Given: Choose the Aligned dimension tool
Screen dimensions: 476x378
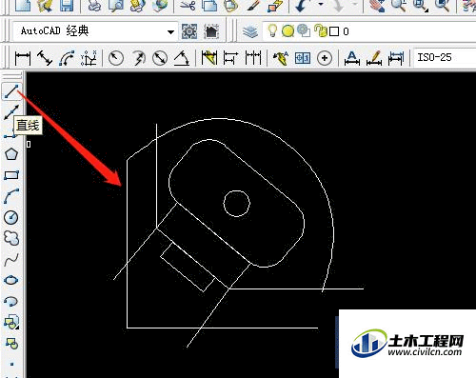Looking at the screenshot, I should [x=45, y=58].
